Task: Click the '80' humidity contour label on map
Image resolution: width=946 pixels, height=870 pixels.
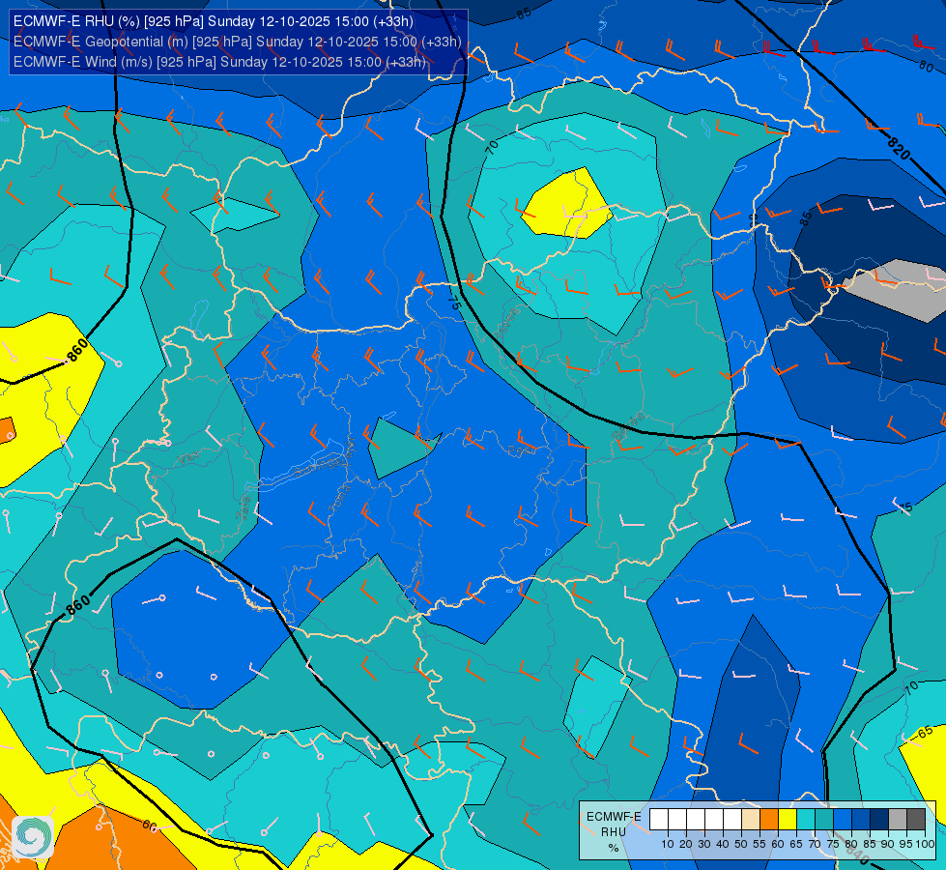Action: (x=926, y=66)
